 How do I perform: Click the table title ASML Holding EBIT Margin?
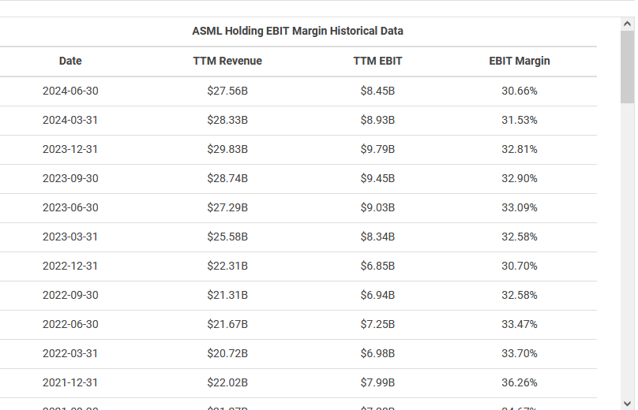(298, 31)
